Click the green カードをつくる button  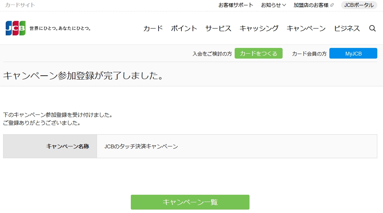(258, 53)
